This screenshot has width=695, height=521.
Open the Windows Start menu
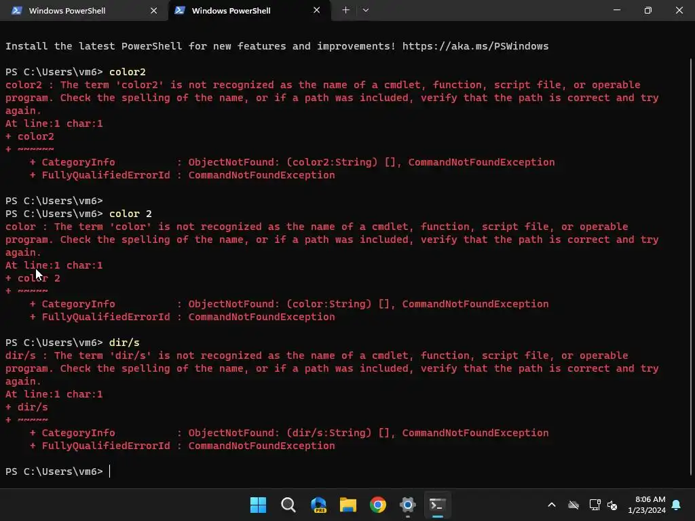pyautogui.click(x=258, y=505)
